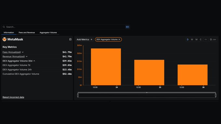This screenshot has width=221, height=124.
Task: Click DEX Aggregator Volume 7d row label
Action: (16, 65)
